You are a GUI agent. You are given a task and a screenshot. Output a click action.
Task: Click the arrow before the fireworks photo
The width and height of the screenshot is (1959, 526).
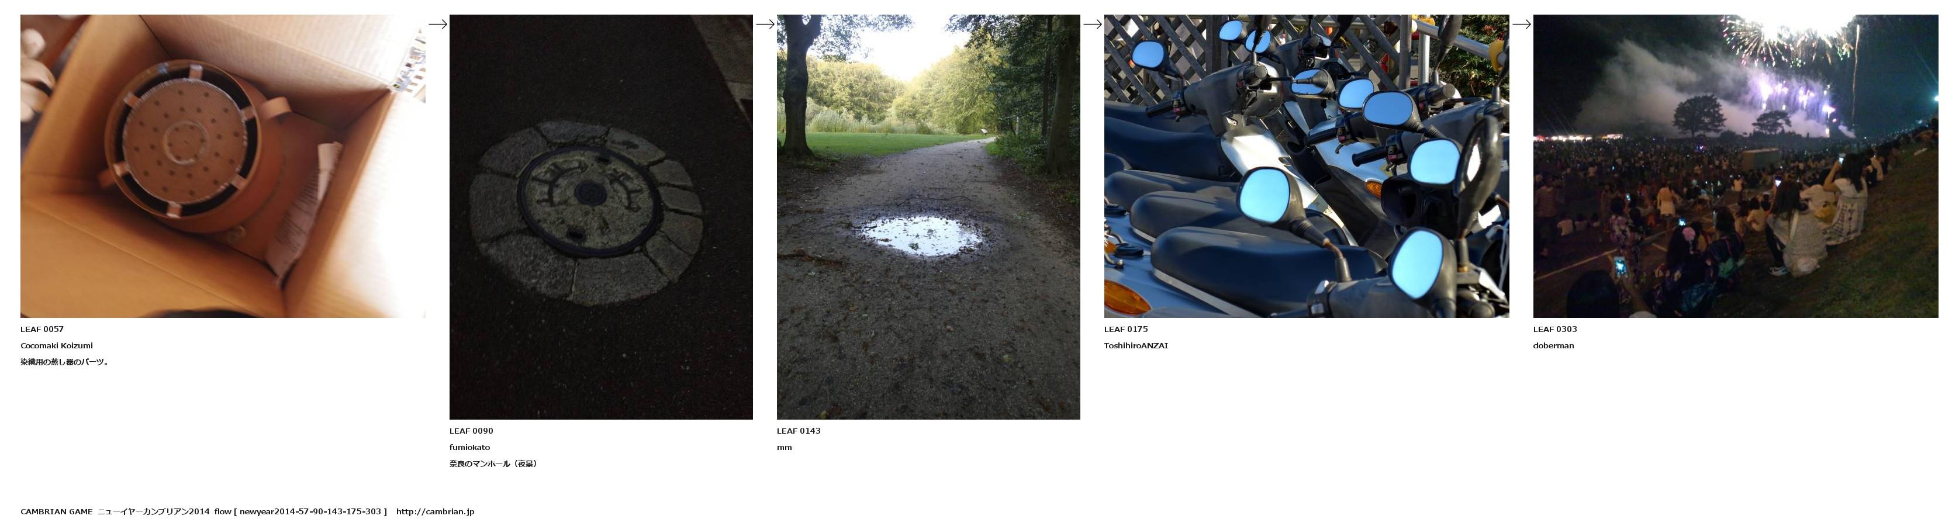coord(1521,25)
